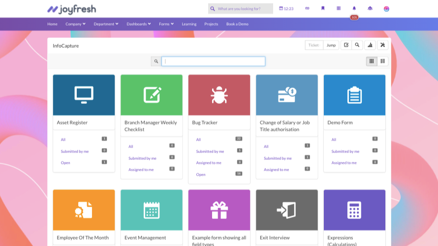This screenshot has height=246, width=438.
Task: Click the InfoCapture reports chart icon
Action: pos(370,45)
